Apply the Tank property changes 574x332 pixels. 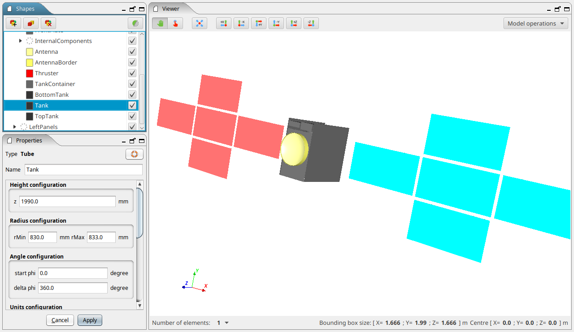click(x=90, y=320)
